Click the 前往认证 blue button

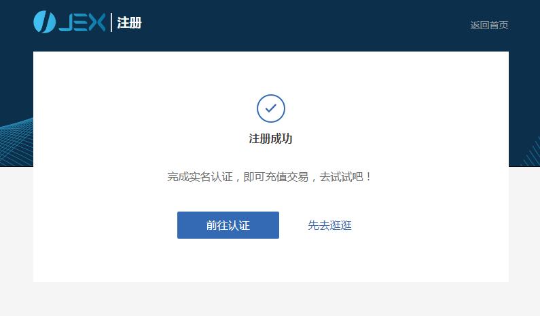(228, 225)
